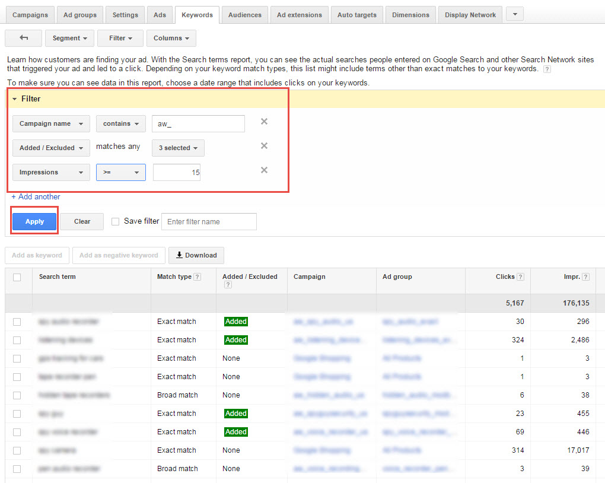Viewport: 605px width, 483px height.
Task: Remove the Campaign name filter row
Action: click(264, 122)
